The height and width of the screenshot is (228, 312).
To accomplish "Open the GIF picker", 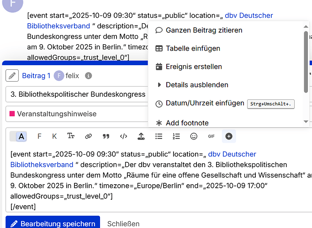I will click(x=212, y=136).
